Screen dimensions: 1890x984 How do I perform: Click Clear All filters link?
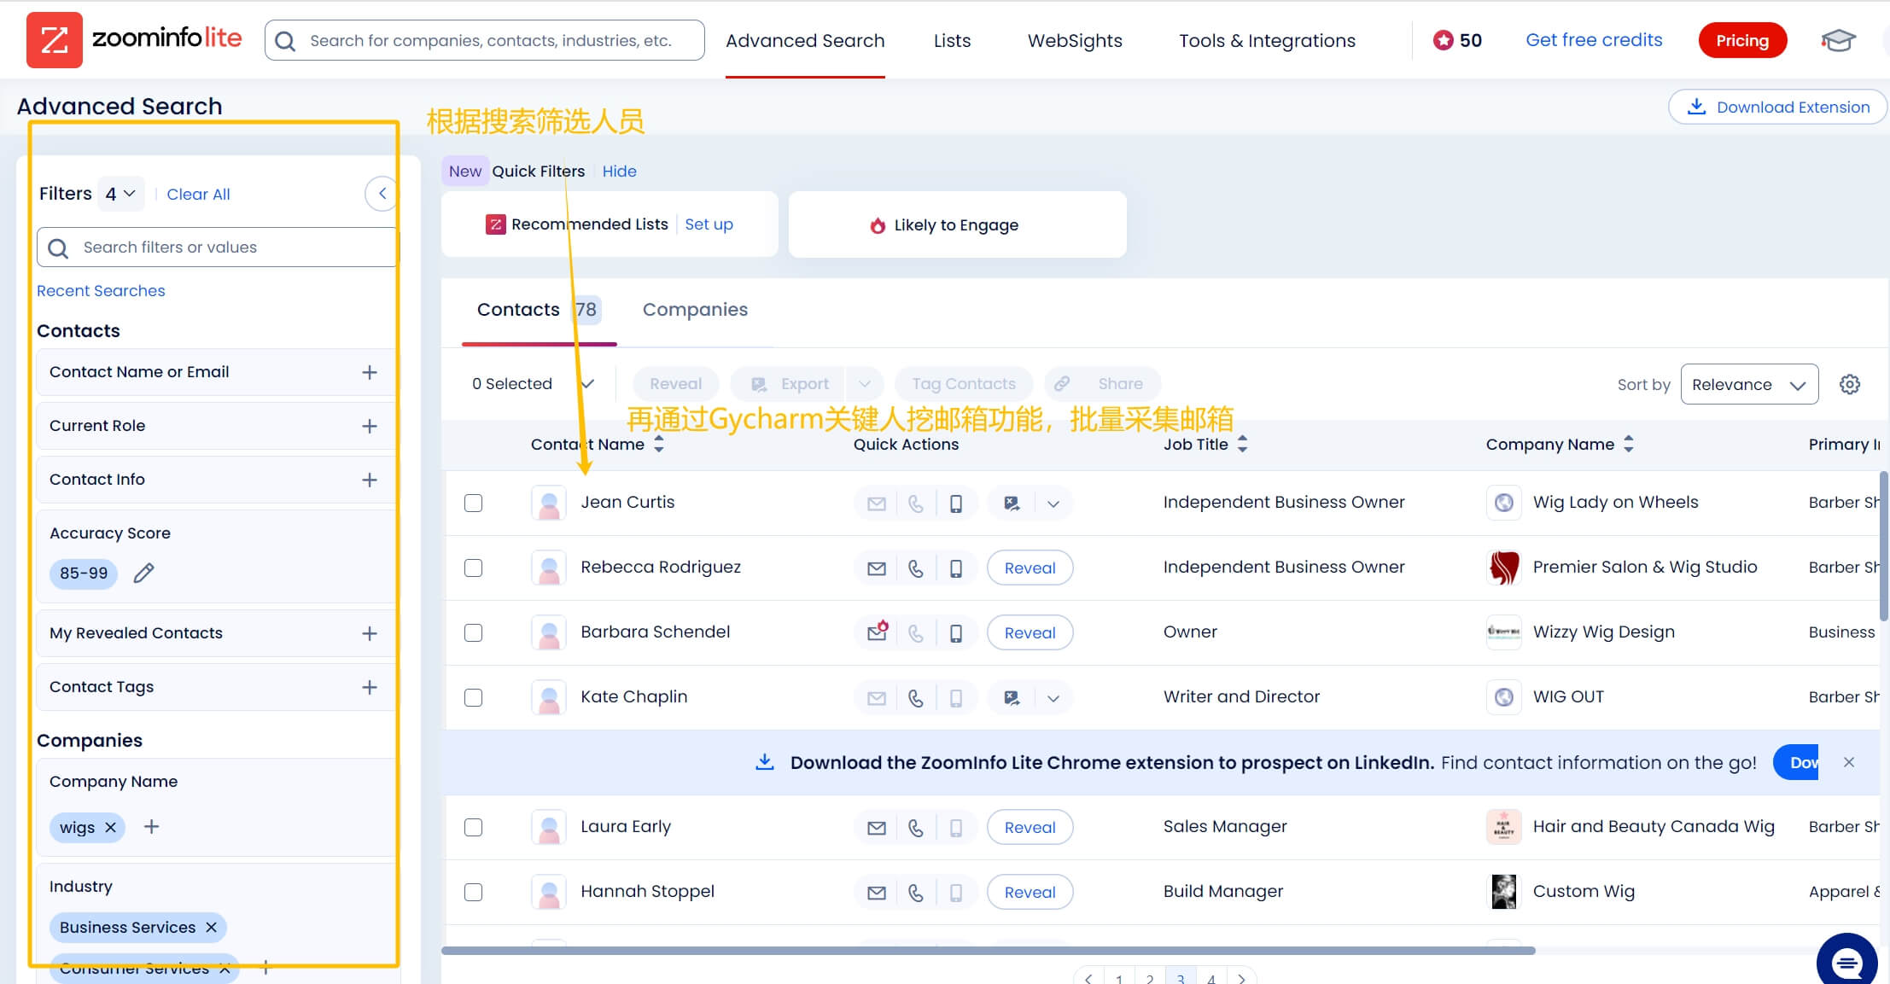pyautogui.click(x=198, y=194)
